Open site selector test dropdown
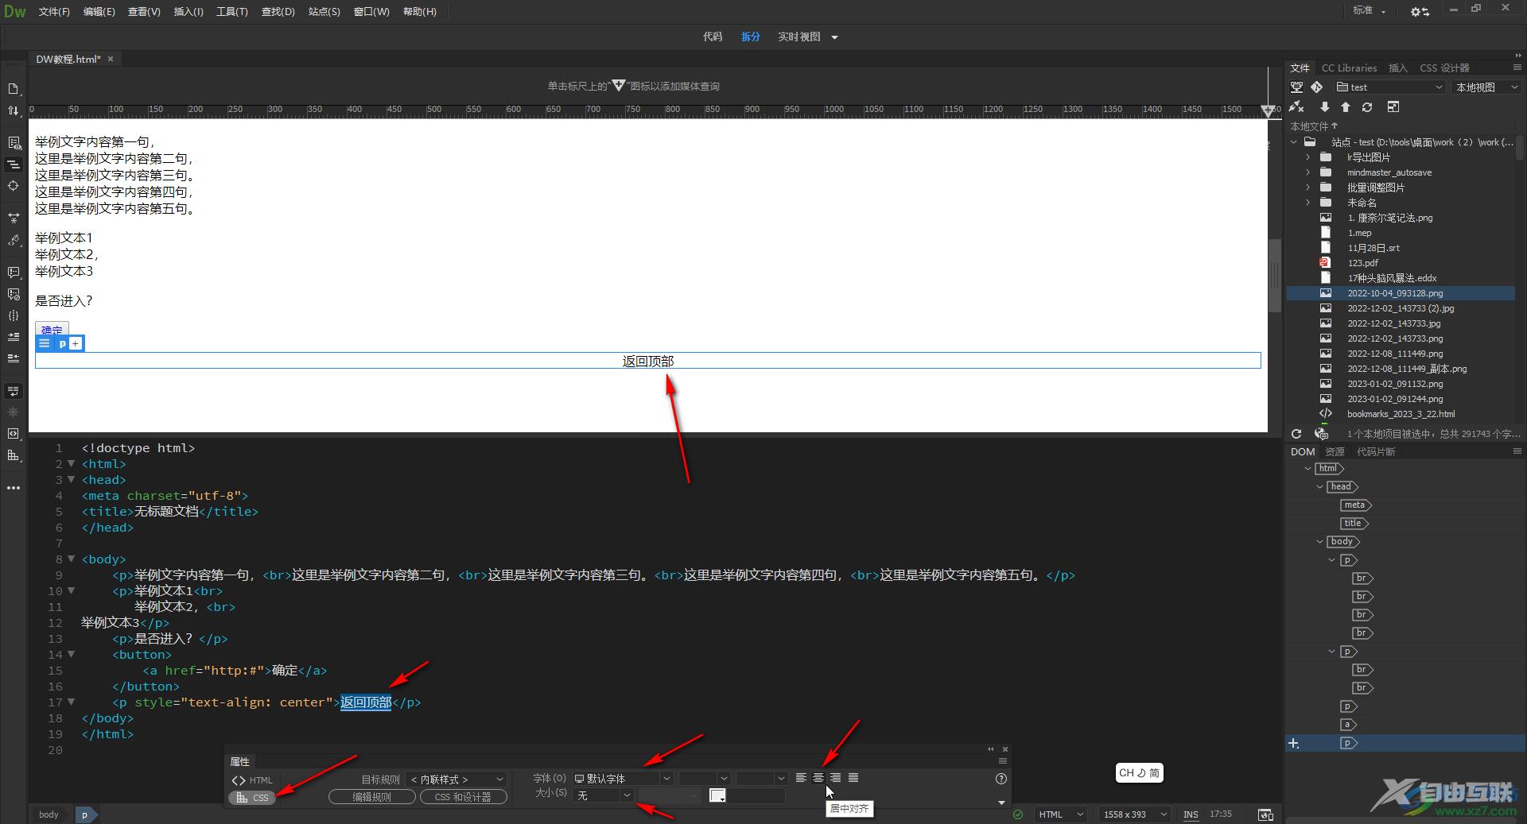 [1390, 87]
